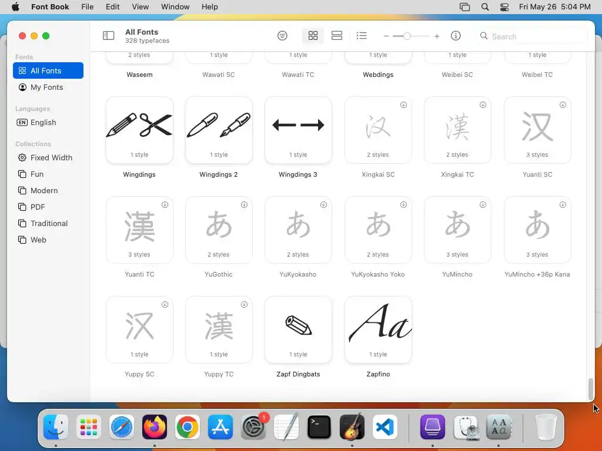Select the Zapfino font card
The image size is (602, 451).
(378, 330)
